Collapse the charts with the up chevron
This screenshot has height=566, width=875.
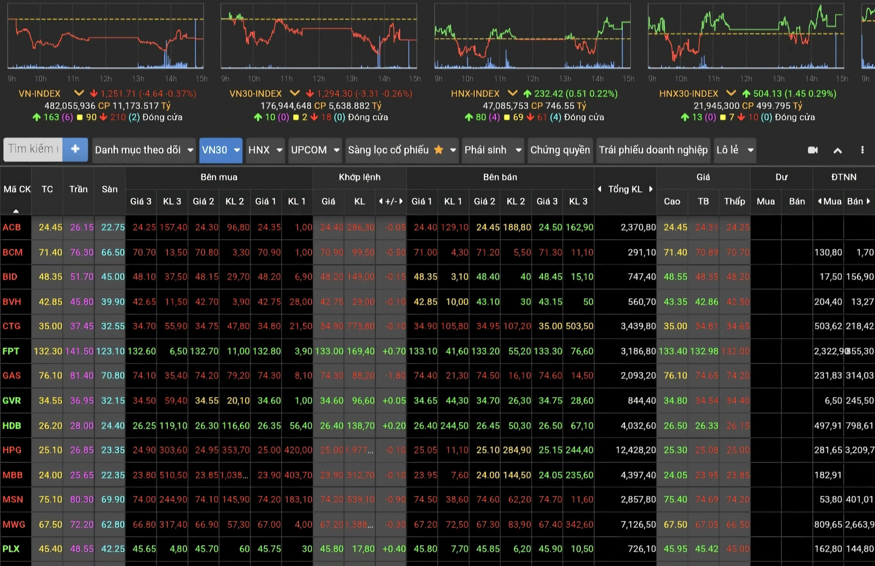[x=838, y=150]
